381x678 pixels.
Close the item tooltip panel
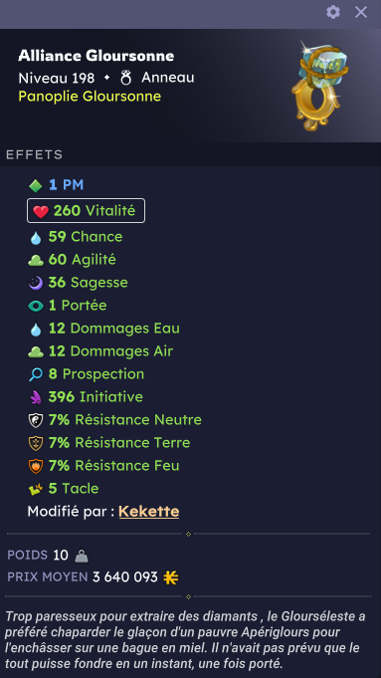click(x=361, y=12)
